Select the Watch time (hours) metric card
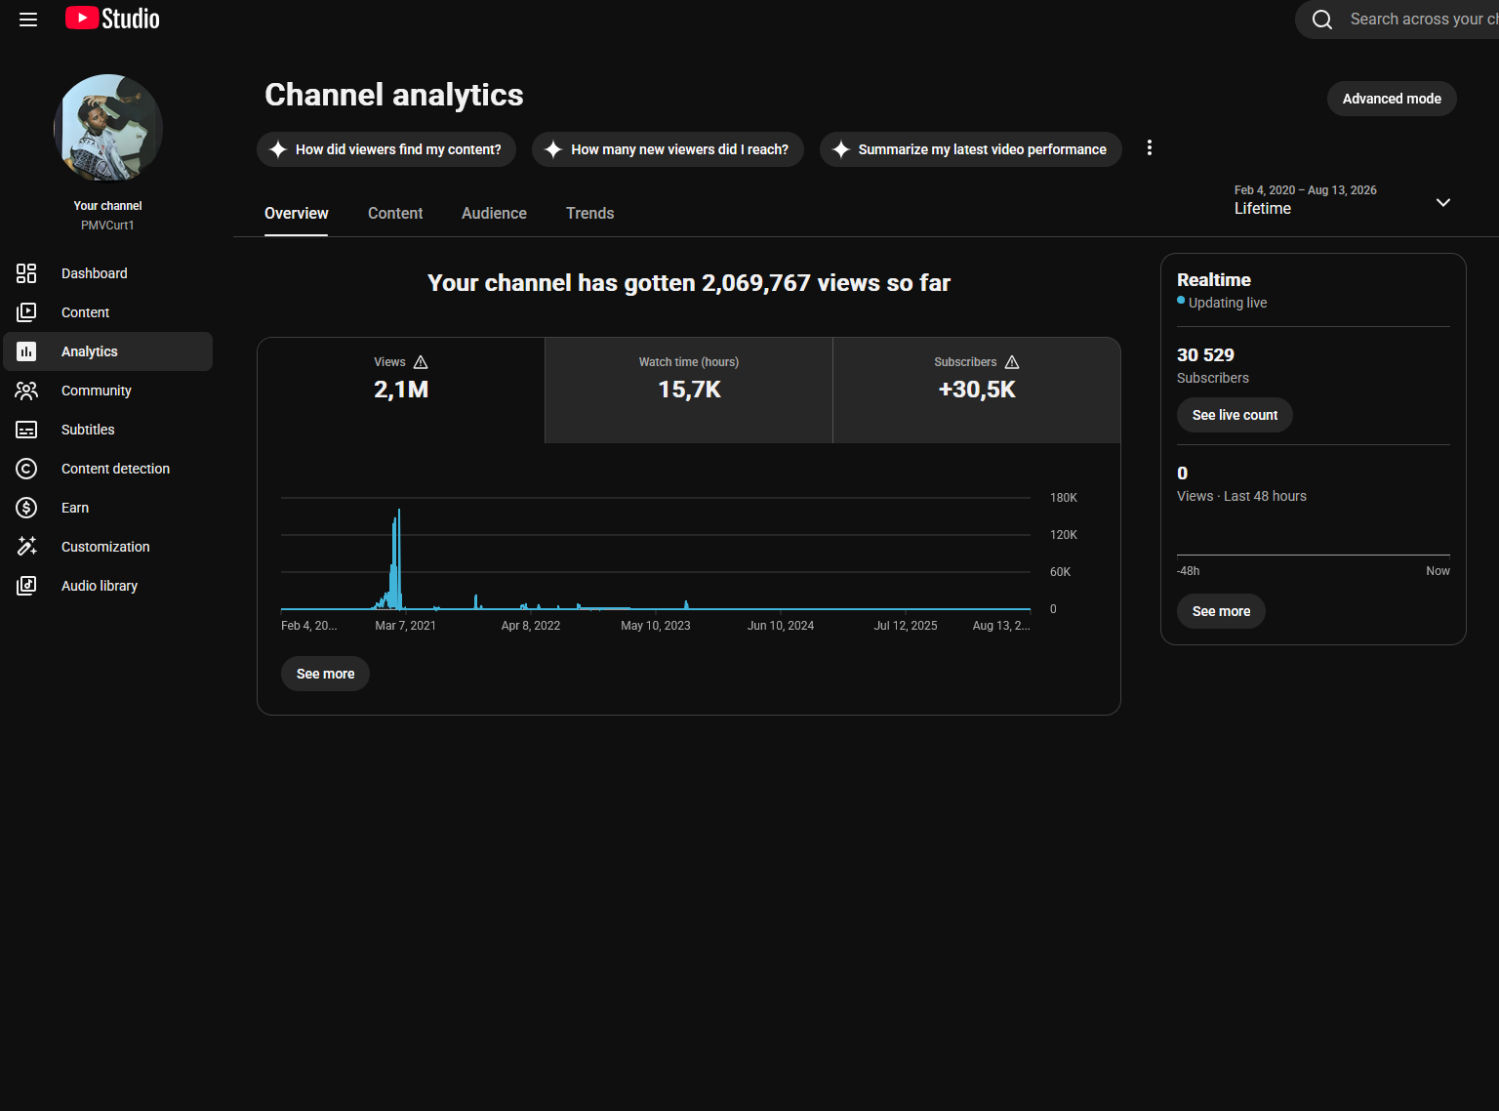1499x1111 pixels. (x=689, y=391)
